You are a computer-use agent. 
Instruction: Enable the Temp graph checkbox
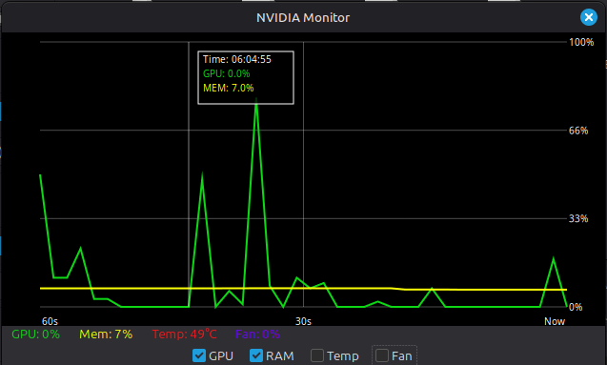click(x=317, y=355)
